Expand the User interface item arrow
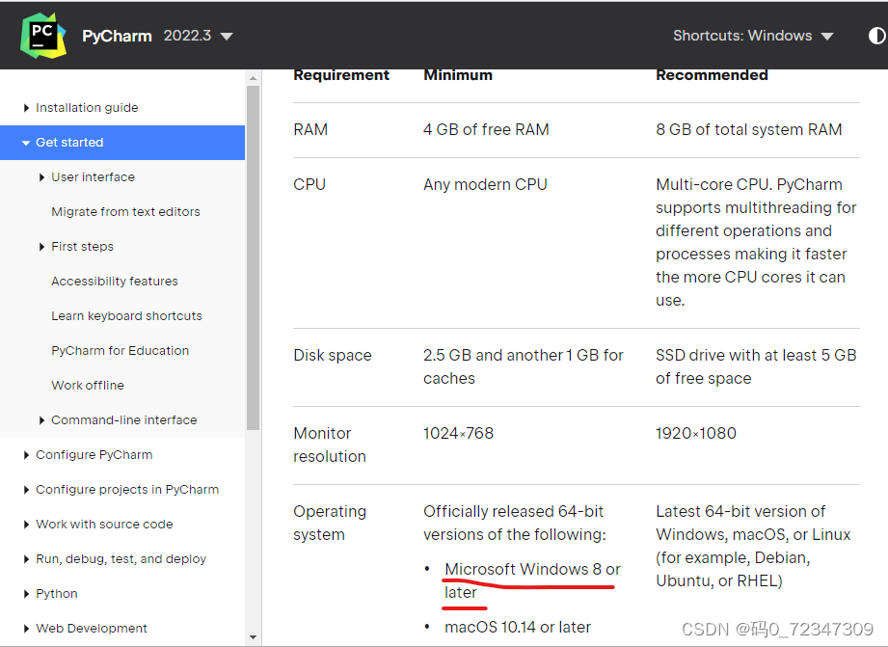Screen dimensions: 888x647 41,177
